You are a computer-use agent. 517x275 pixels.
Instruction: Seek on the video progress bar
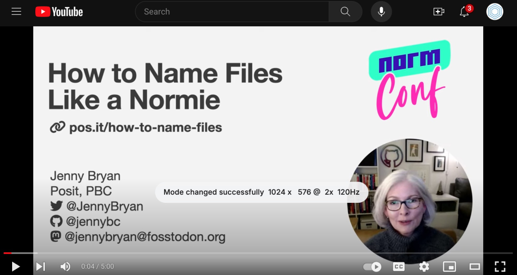(x=258, y=253)
